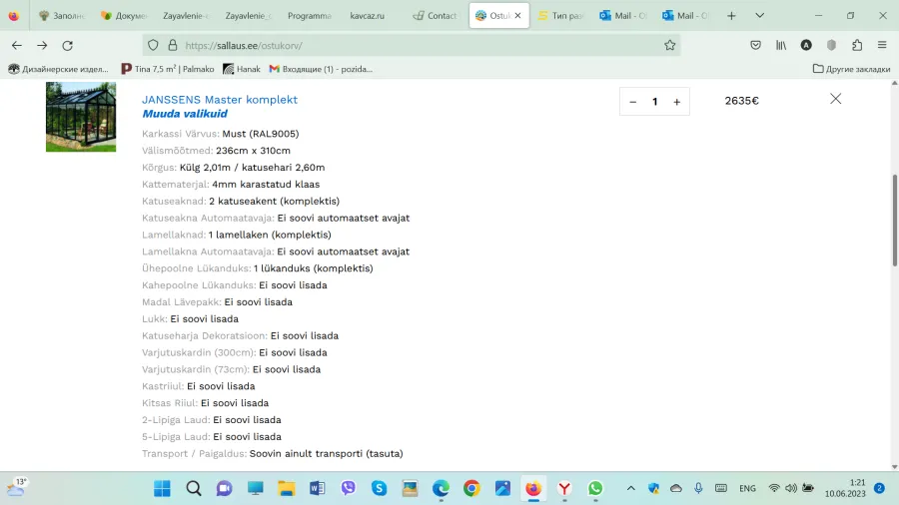The width and height of the screenshot is (899, 505).
Task: Open Другие закладки bookmarks folder
Action: point(851,69)
